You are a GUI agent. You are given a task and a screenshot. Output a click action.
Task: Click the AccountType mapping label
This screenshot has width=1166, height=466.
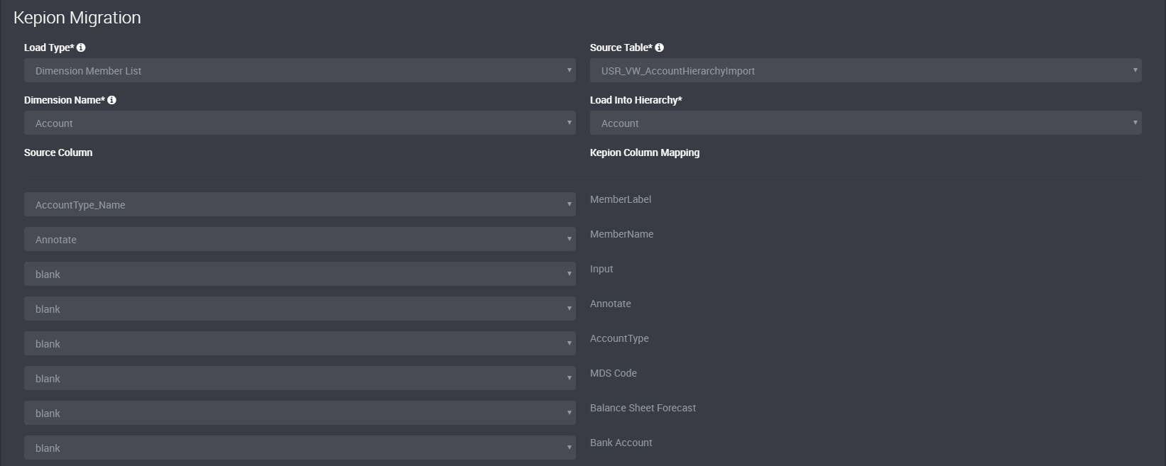point(619,339)
